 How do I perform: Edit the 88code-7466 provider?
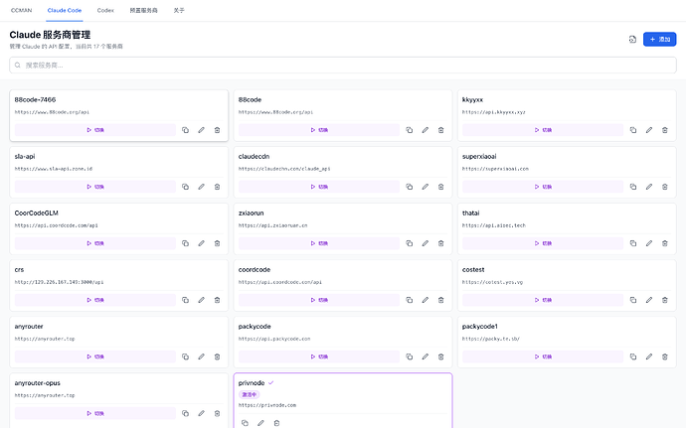(x=201, y=130)
